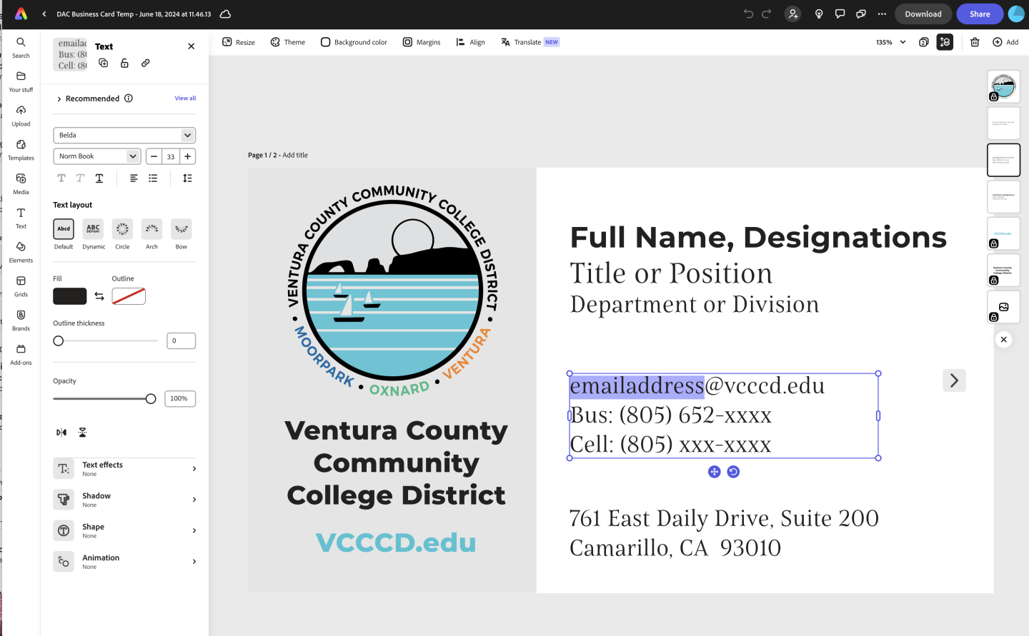Screen dimensions: 1029x636
Task: Open the Background color toolbar option
Action: (354, 41)
